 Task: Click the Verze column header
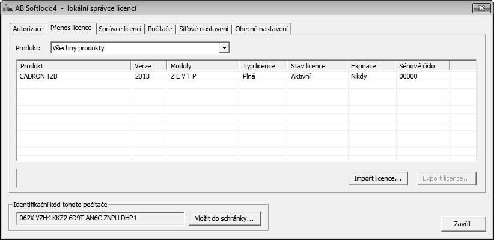(x=148, y=66)
